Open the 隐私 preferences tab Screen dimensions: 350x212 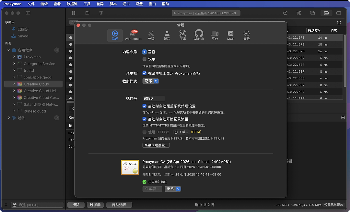click(167, 35)
